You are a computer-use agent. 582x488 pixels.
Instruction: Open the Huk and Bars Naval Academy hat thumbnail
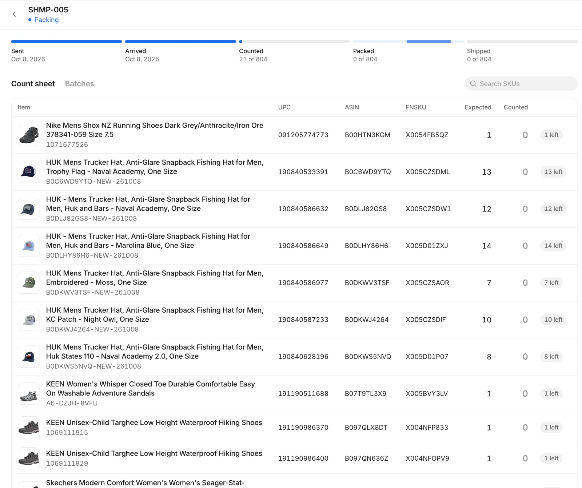pyautogui.click(x=29, y=209)
